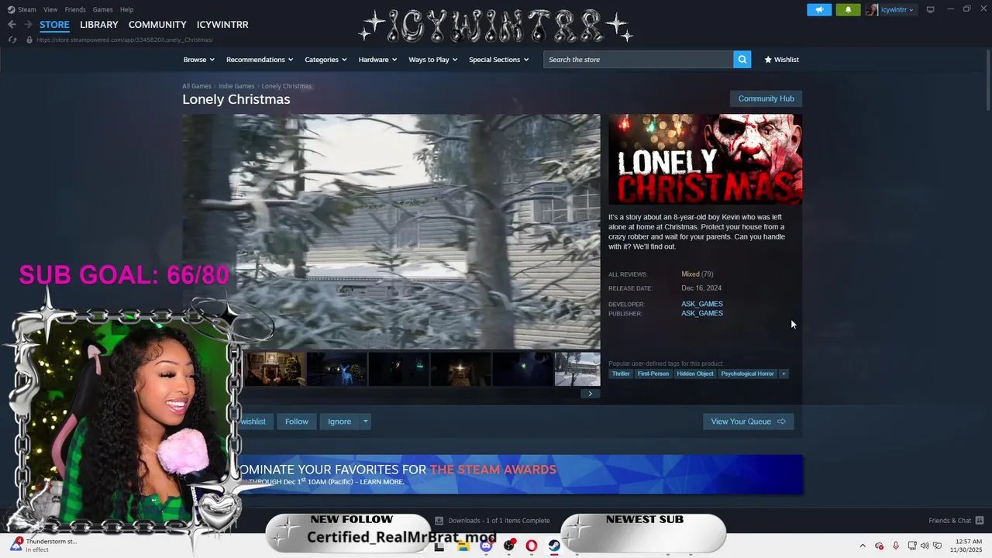This screenshot has height=558, width=992.
Task: Click the Ignore button
Action: coord(339,422)
